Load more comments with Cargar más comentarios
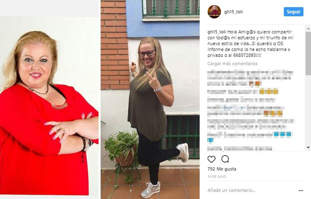The height and width of the screenshot is (199, 311). click(x=232, y=64)
